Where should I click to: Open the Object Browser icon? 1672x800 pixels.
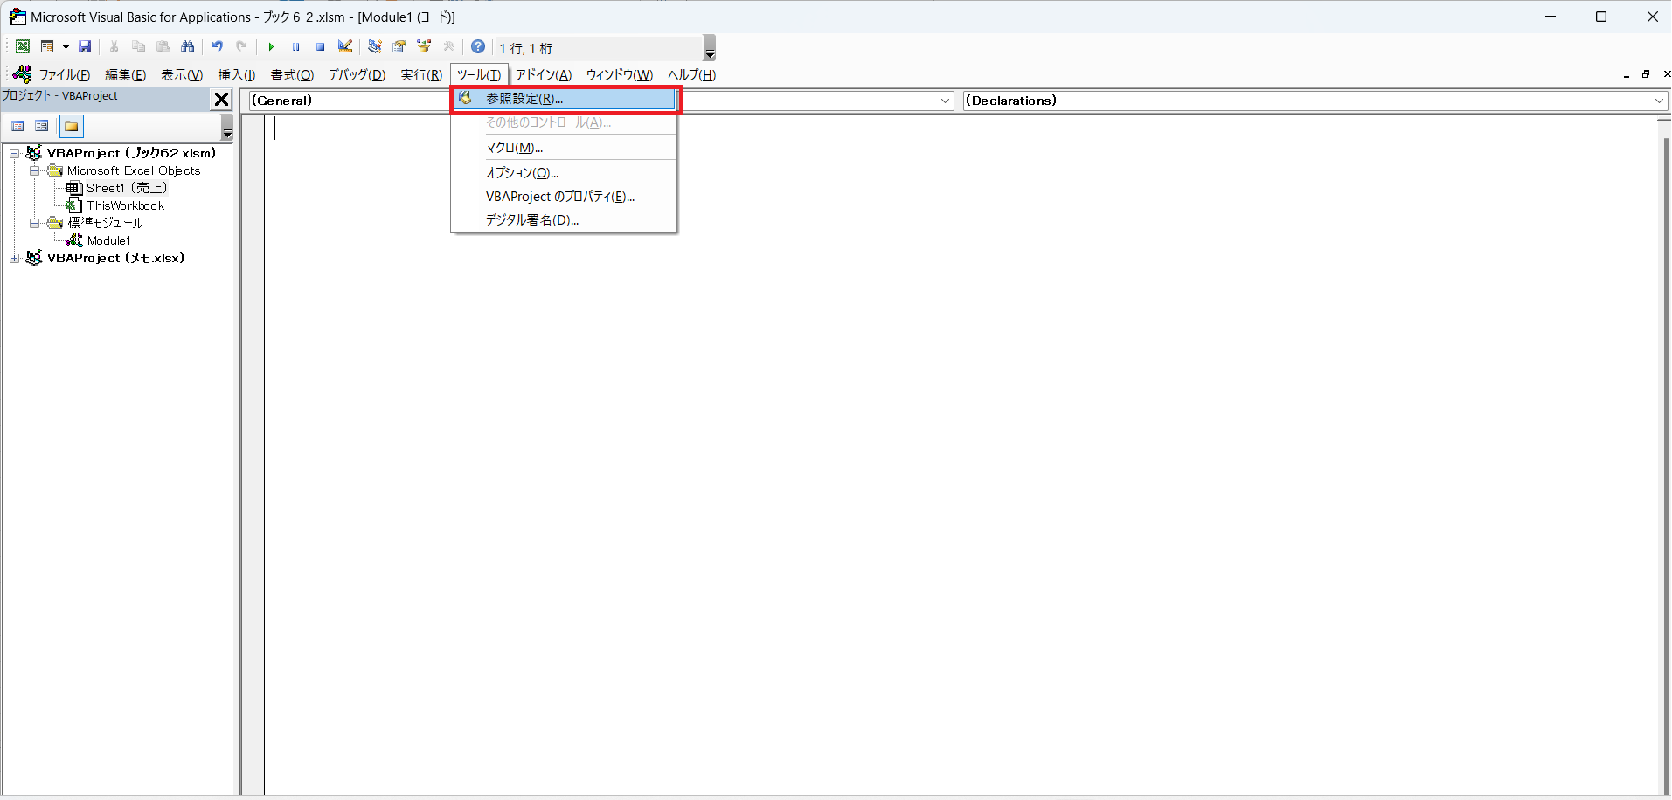[x=424, y=47]
